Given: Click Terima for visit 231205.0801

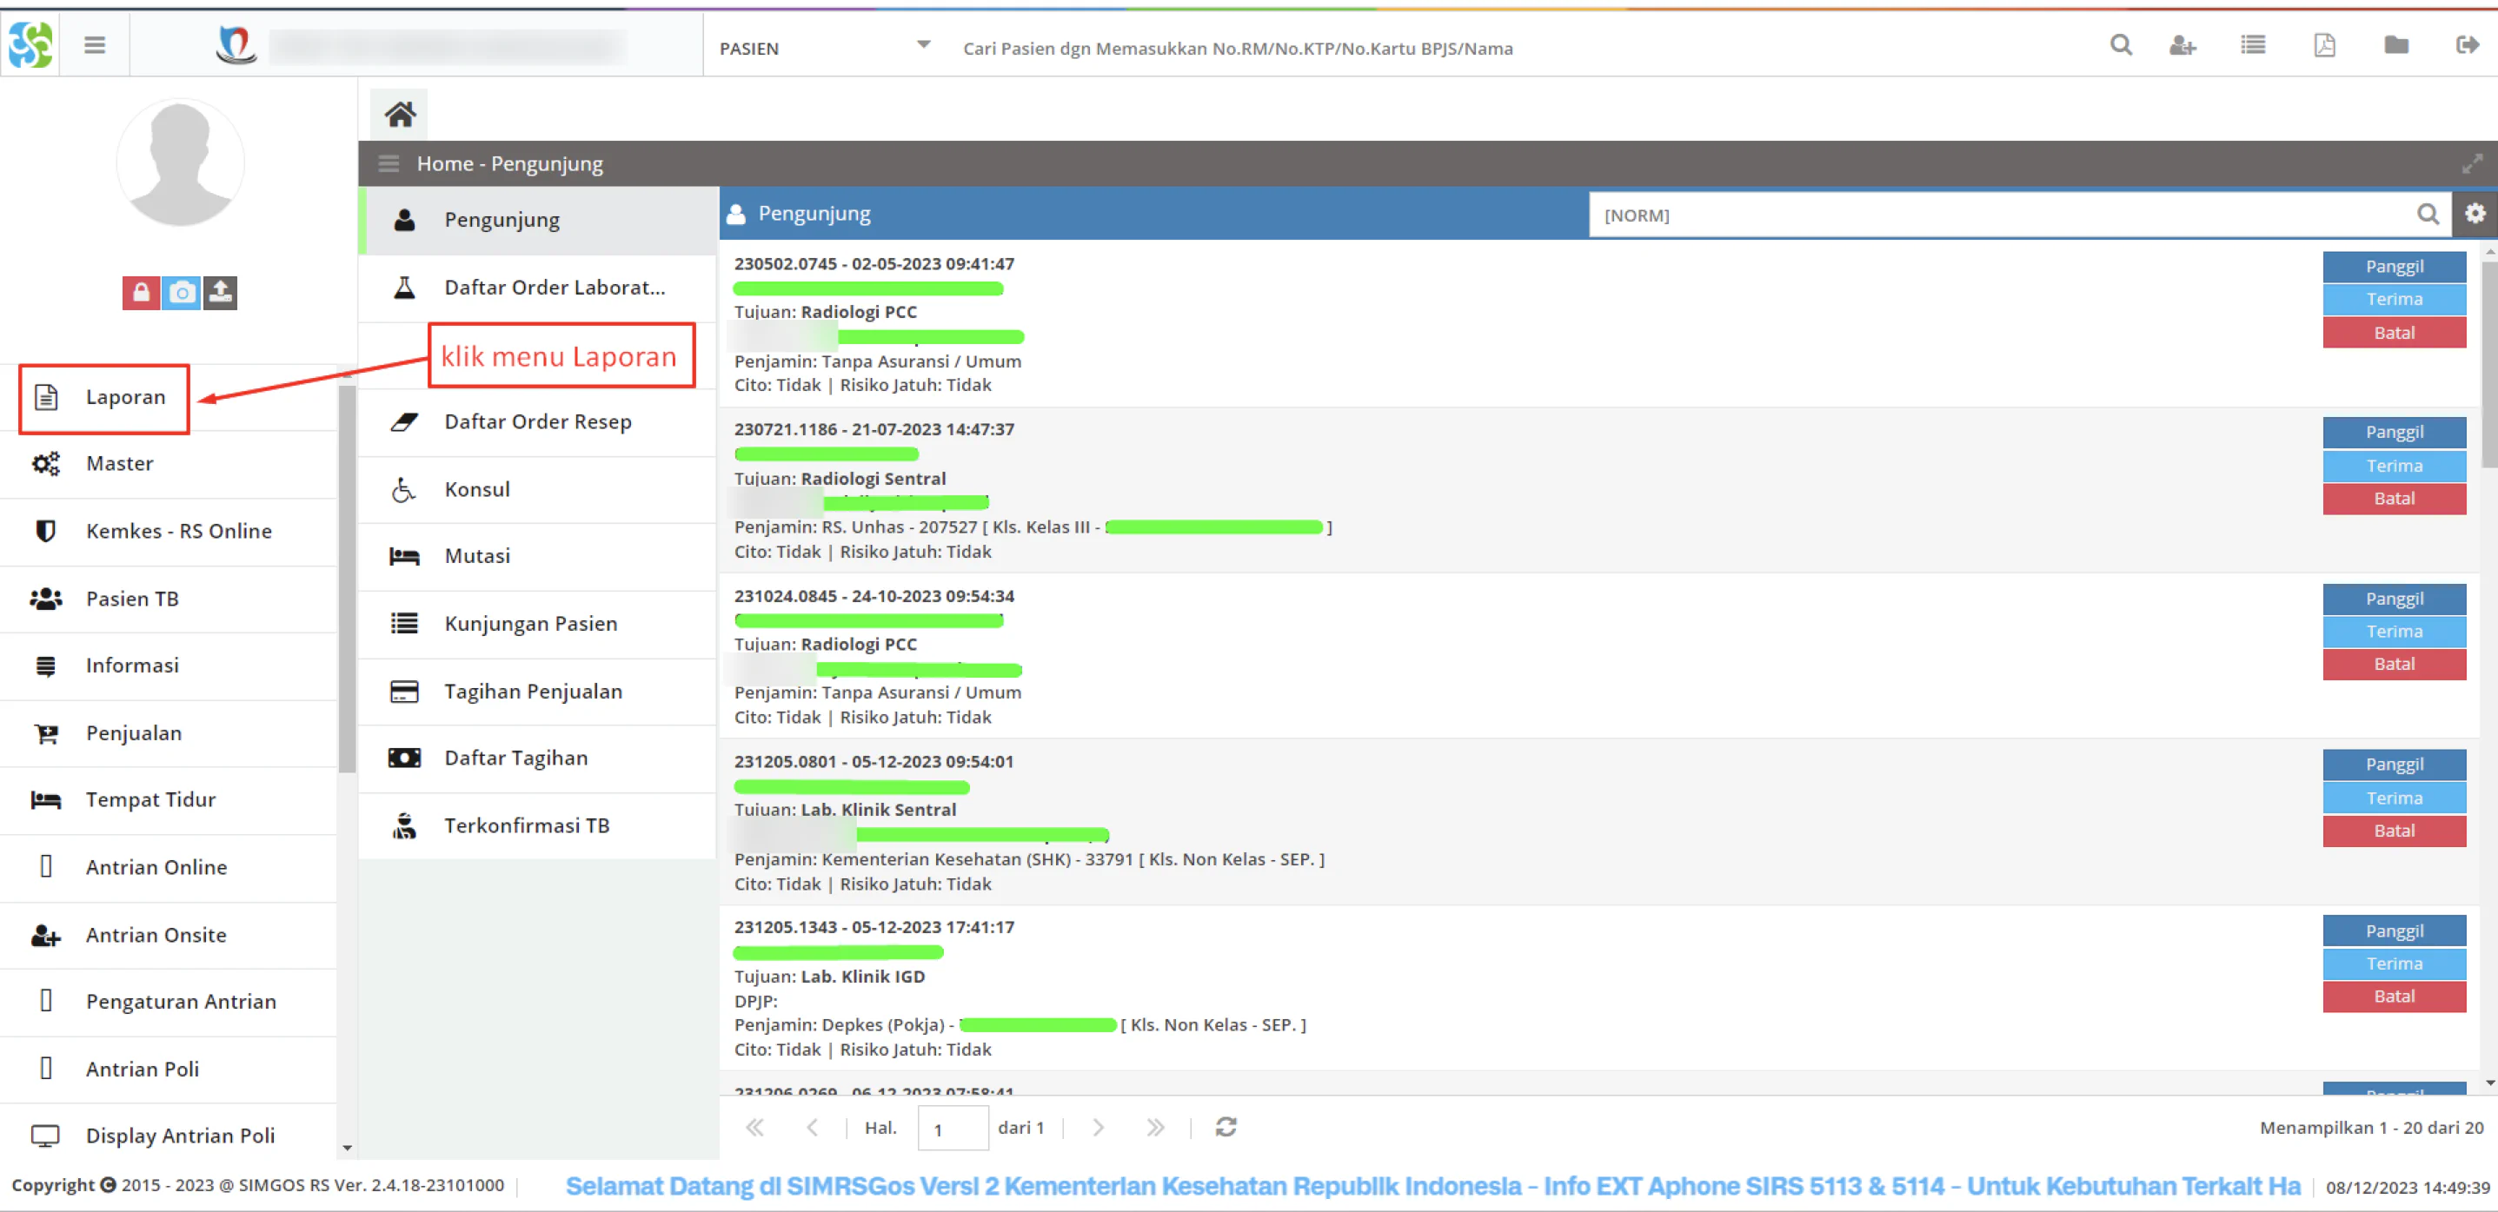Looking at the screenshot, I should [2394, 798].
